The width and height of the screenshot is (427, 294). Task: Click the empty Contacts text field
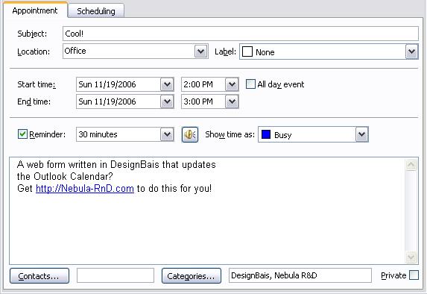(x=116, y=275)
